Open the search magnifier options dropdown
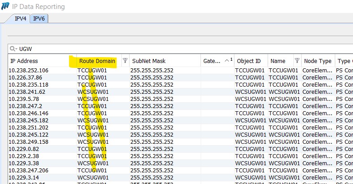353x184 pixels. click(x=13, y=49)
